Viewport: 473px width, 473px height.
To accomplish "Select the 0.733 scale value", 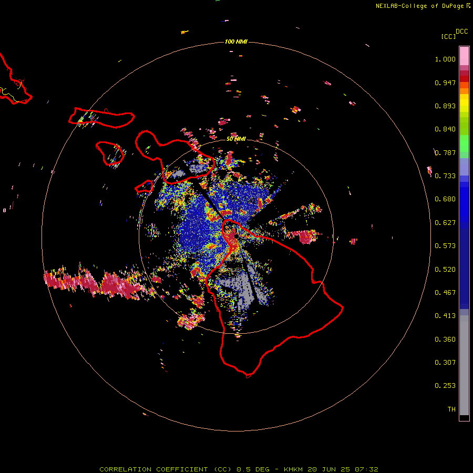I will [445, 176].
